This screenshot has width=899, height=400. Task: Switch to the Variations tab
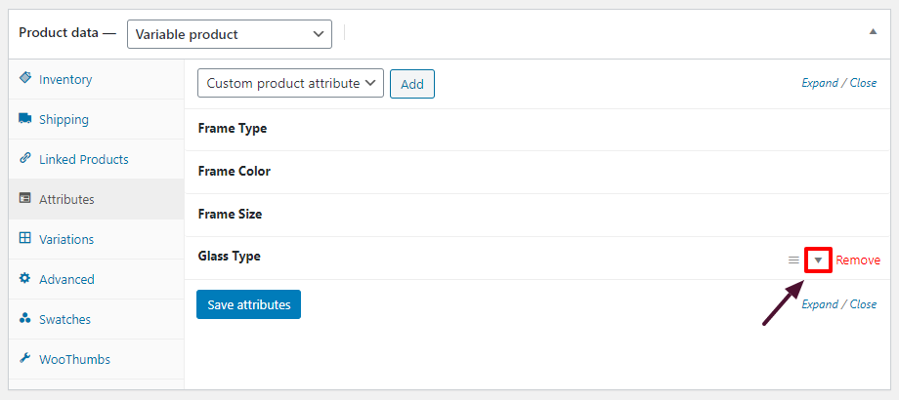coord(66,239)
